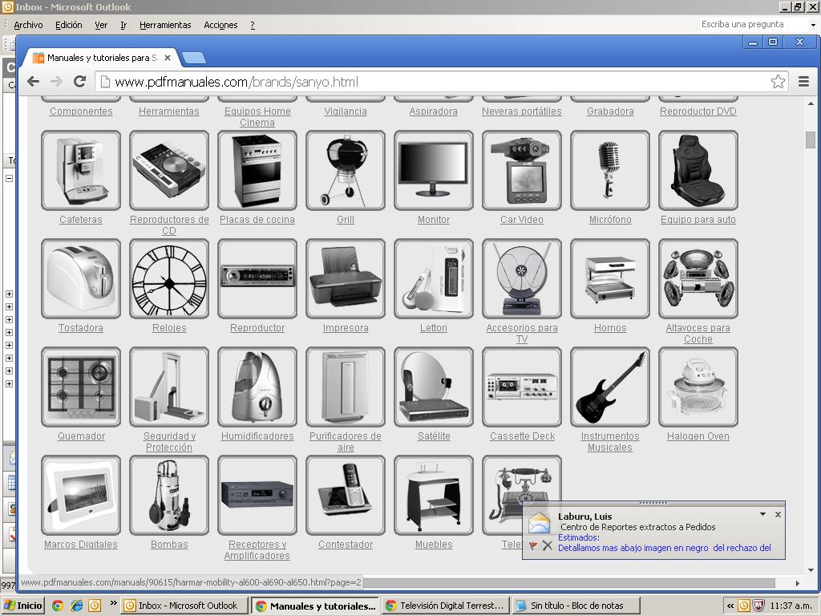
Task: Click the page info icon in the address bar
Action: pyautogui.click(x=105, y=82)
